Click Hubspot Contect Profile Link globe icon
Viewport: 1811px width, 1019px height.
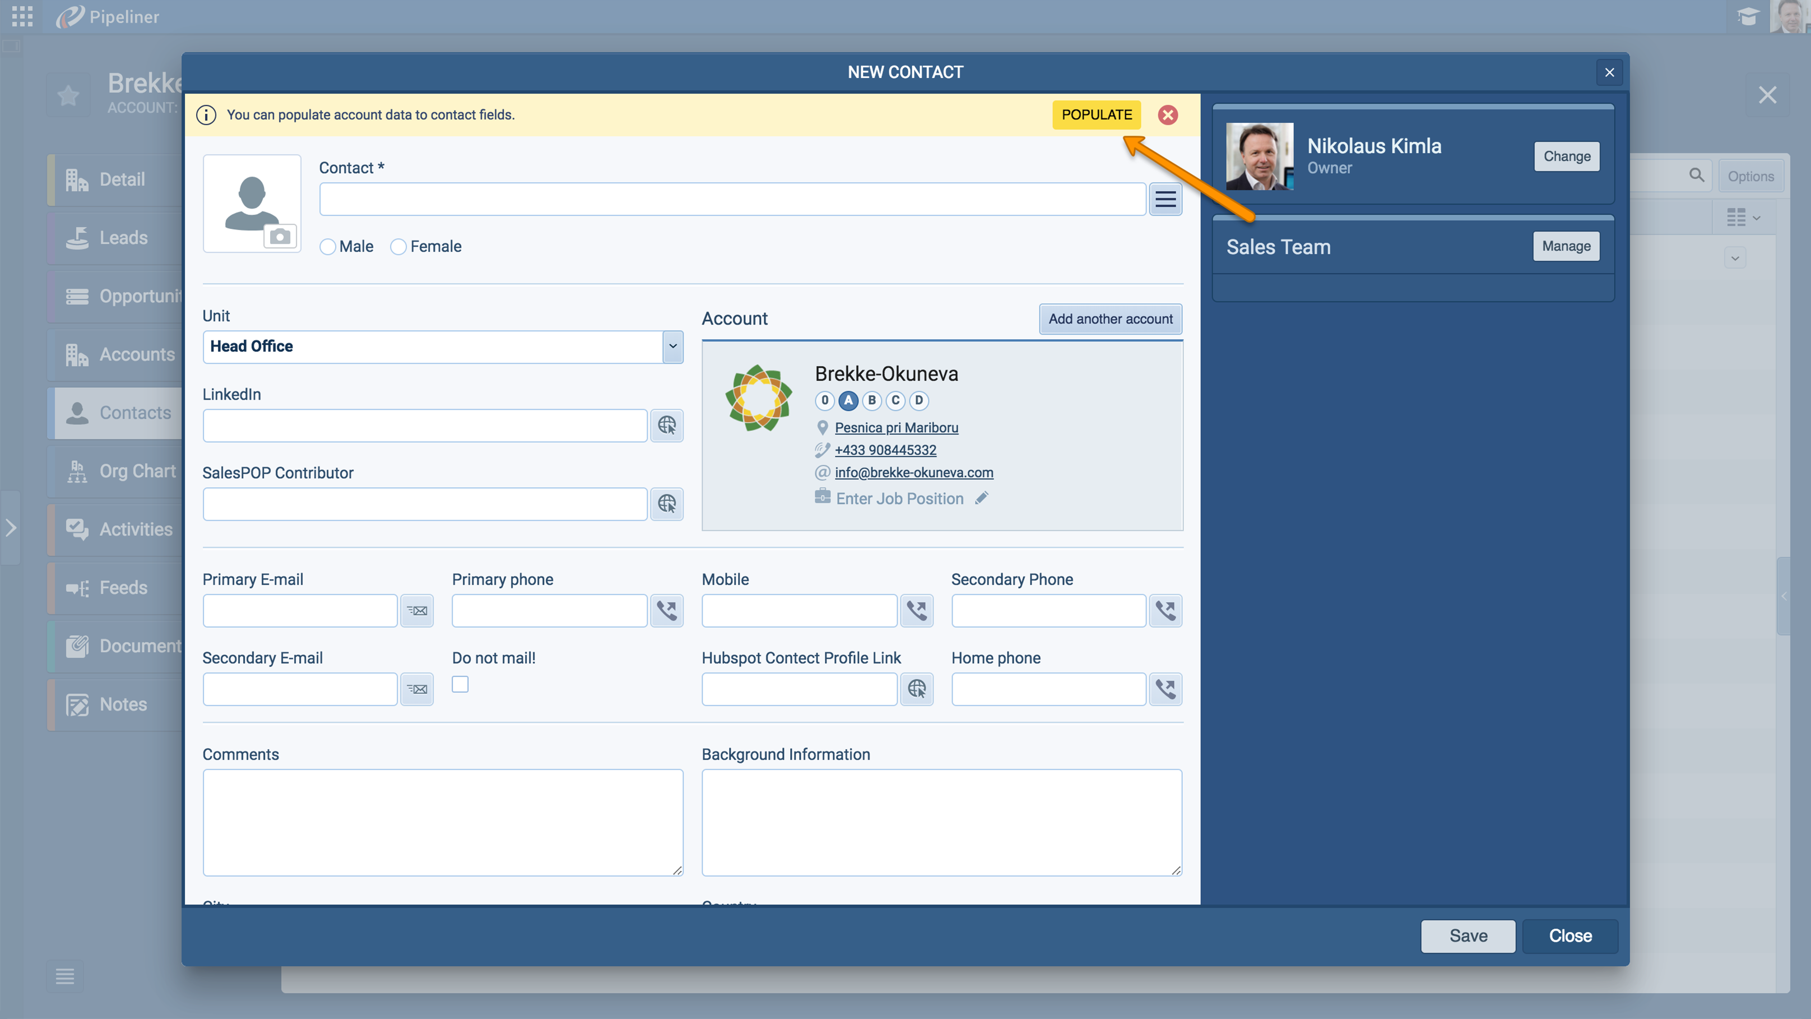point(916,689)
